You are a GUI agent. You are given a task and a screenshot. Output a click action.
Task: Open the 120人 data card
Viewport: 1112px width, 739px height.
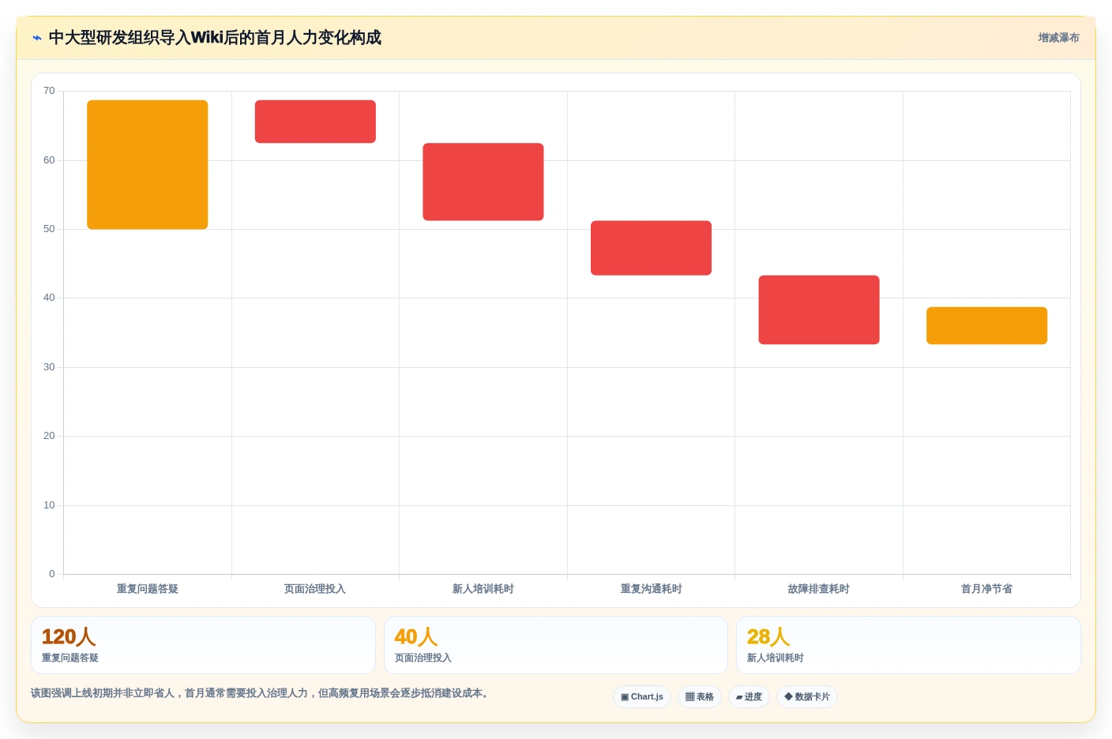tap(203, 645)
